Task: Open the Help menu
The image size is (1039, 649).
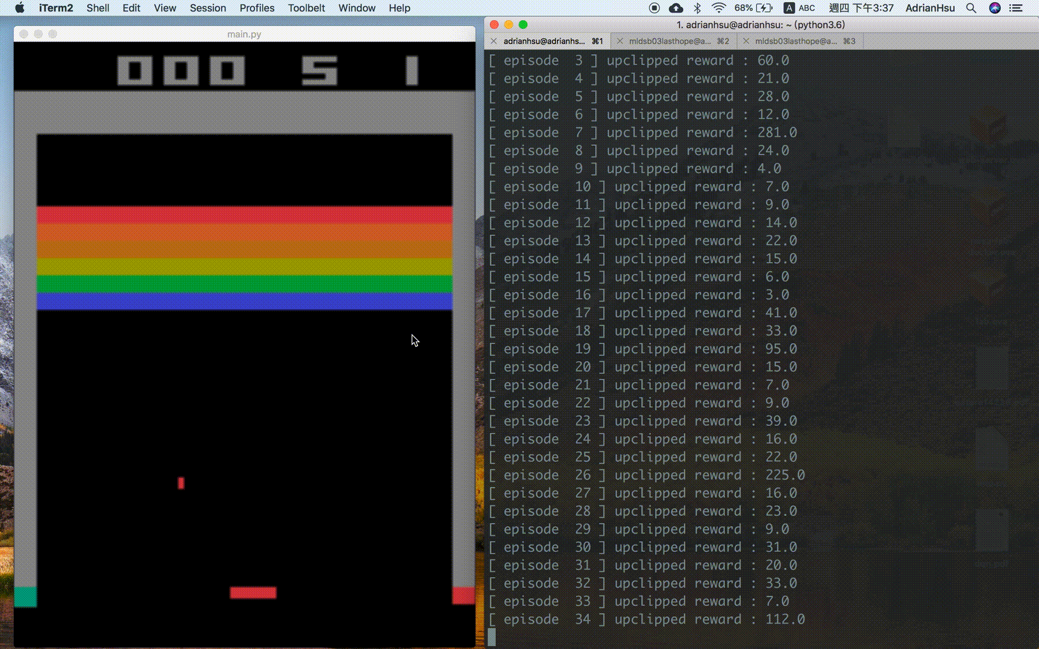Action: click(x=399, y=8)
